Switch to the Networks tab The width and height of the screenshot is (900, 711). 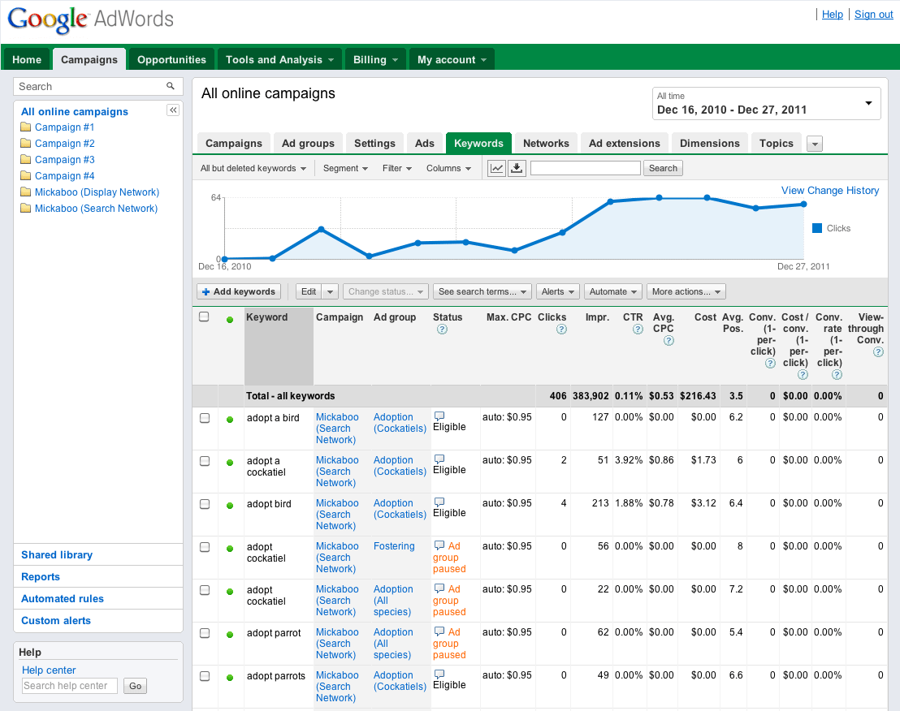[546, 144]
